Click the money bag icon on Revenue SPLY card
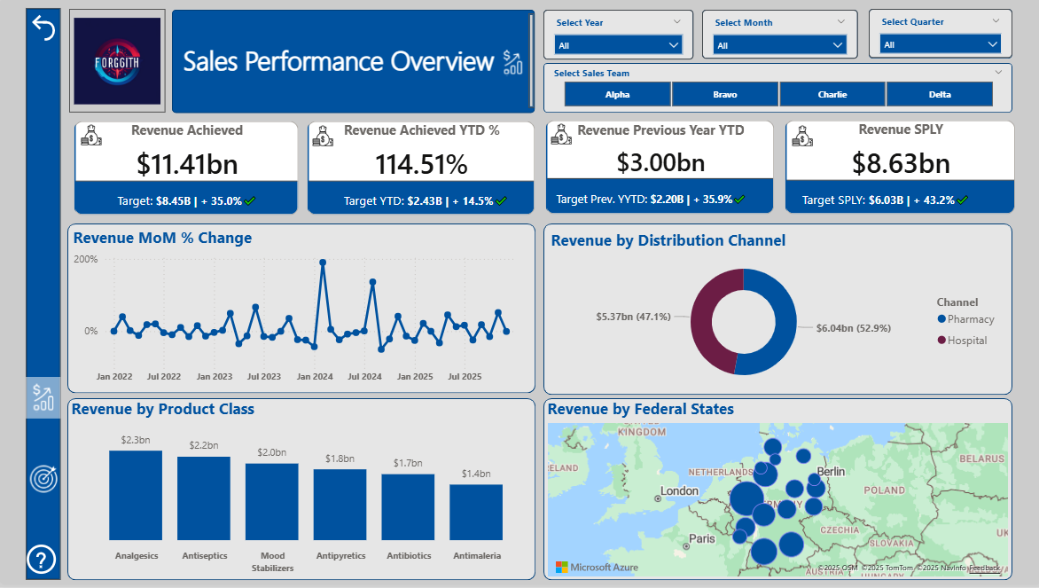This screenshot has width=1039, height=588. point(801,135)
